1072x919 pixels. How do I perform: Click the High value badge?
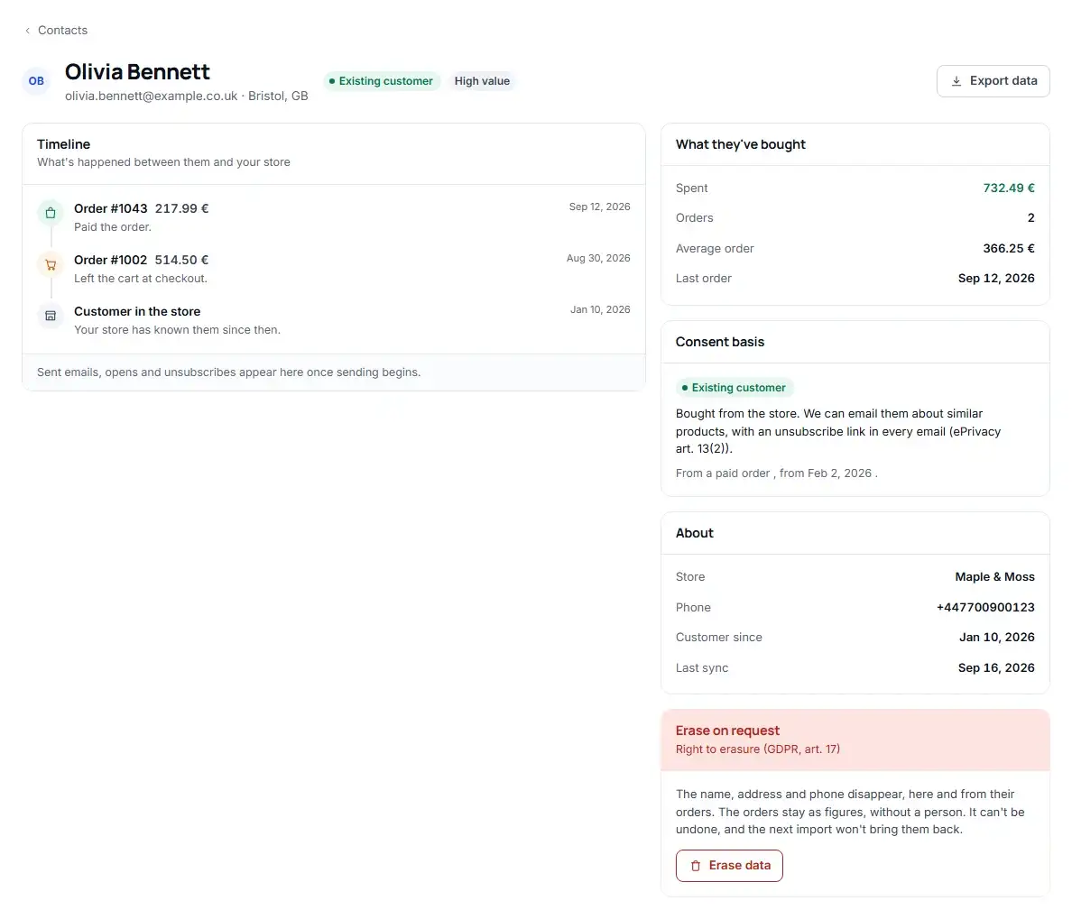pos(482,81)
